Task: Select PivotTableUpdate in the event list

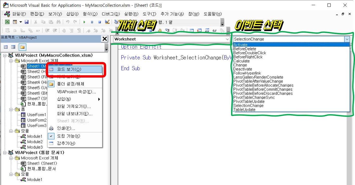Action: (291, 101)
